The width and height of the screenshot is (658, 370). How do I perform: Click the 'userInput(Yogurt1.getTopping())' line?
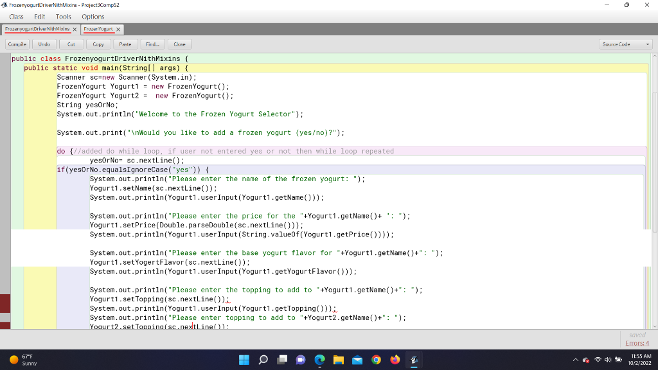213,308
